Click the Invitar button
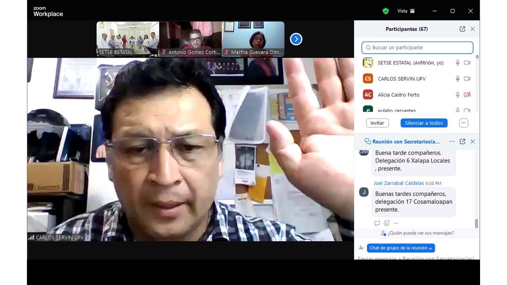The height and width of the screenshot is (285, 507). [377, 123]
